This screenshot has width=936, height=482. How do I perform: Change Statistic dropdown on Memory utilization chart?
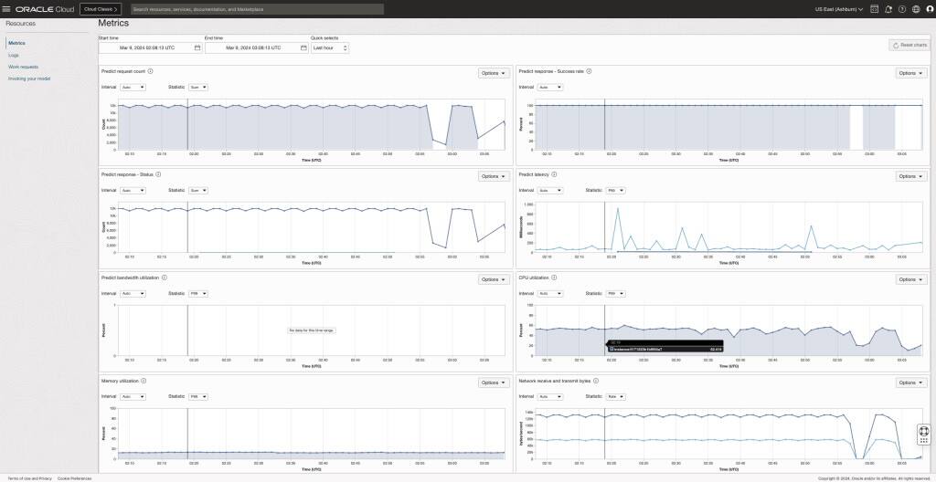[198, 397]
